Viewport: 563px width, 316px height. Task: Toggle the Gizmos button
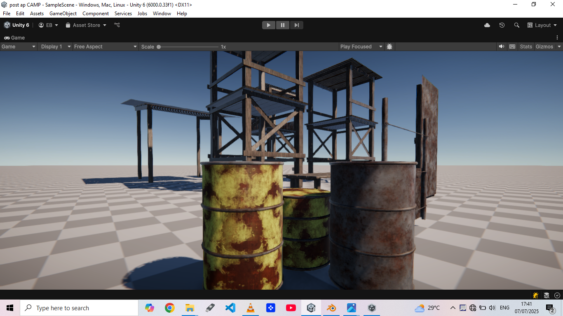coord(544,46)
